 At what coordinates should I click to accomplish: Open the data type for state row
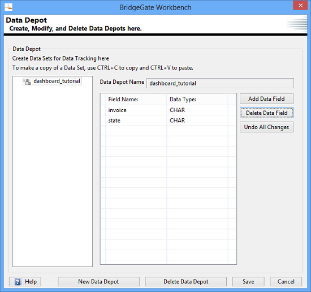(x=197, y=121)
